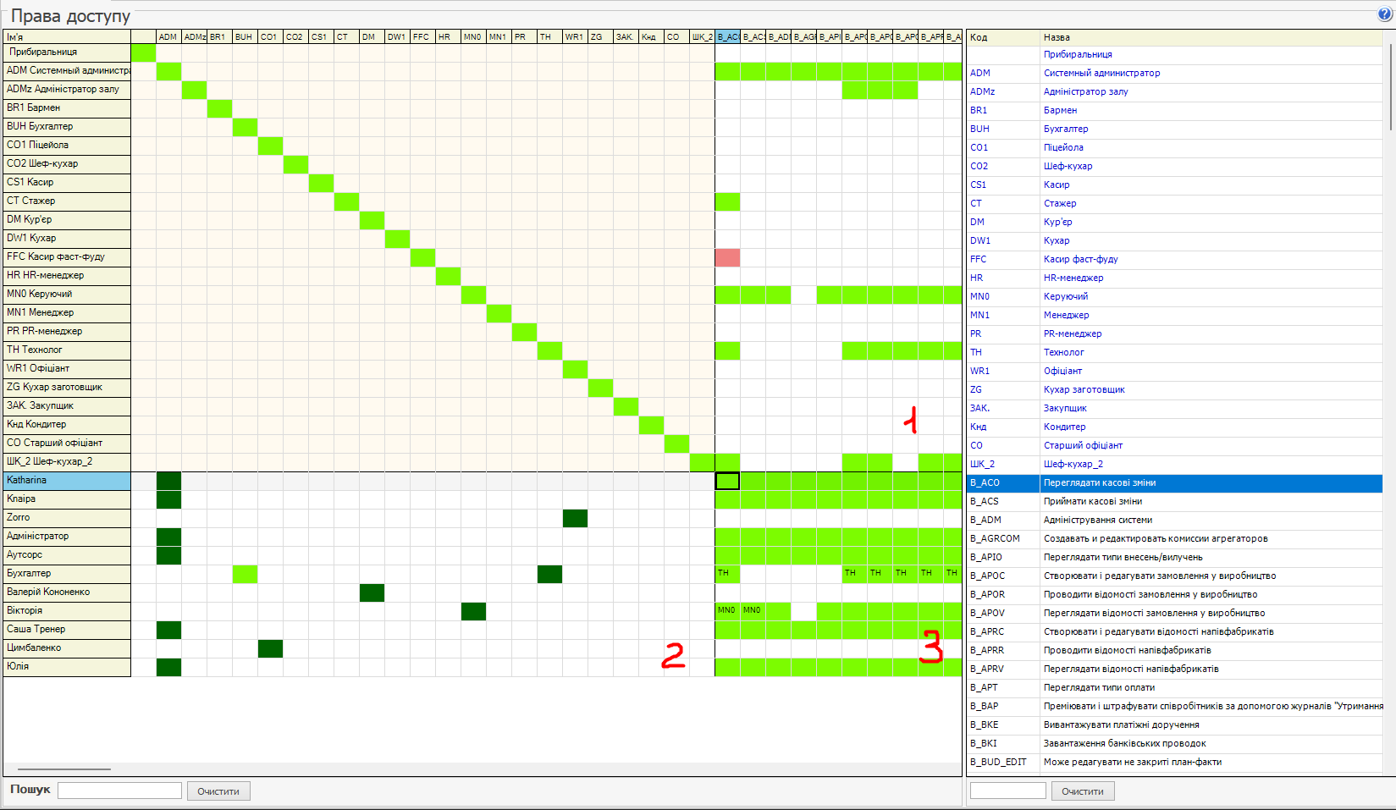The width and height of the screenshot is (1396, 810).
Task: Toggle dark green ADM cell in Katharina row
Action: click(168, 481)
